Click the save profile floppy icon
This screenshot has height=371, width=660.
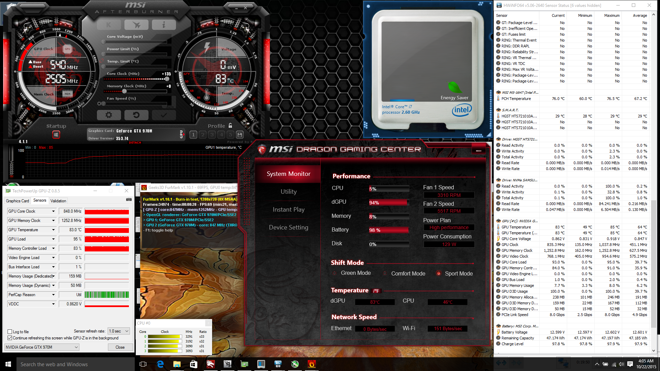click(240, 135)
